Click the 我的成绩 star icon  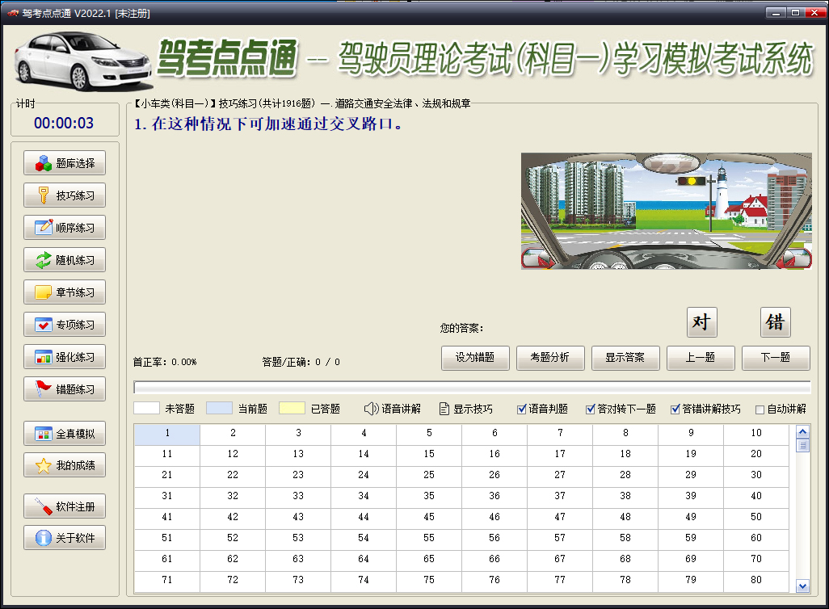[44, 466]
